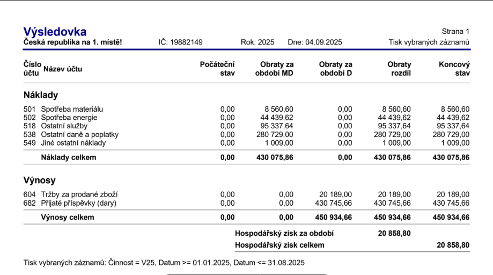
Task: Click the Koncový stav column header
Action: (454, 68)
